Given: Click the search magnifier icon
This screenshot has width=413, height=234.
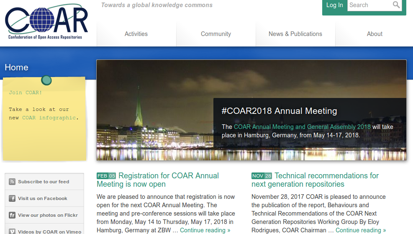Looking at the screenshot, I should [396, 5].
